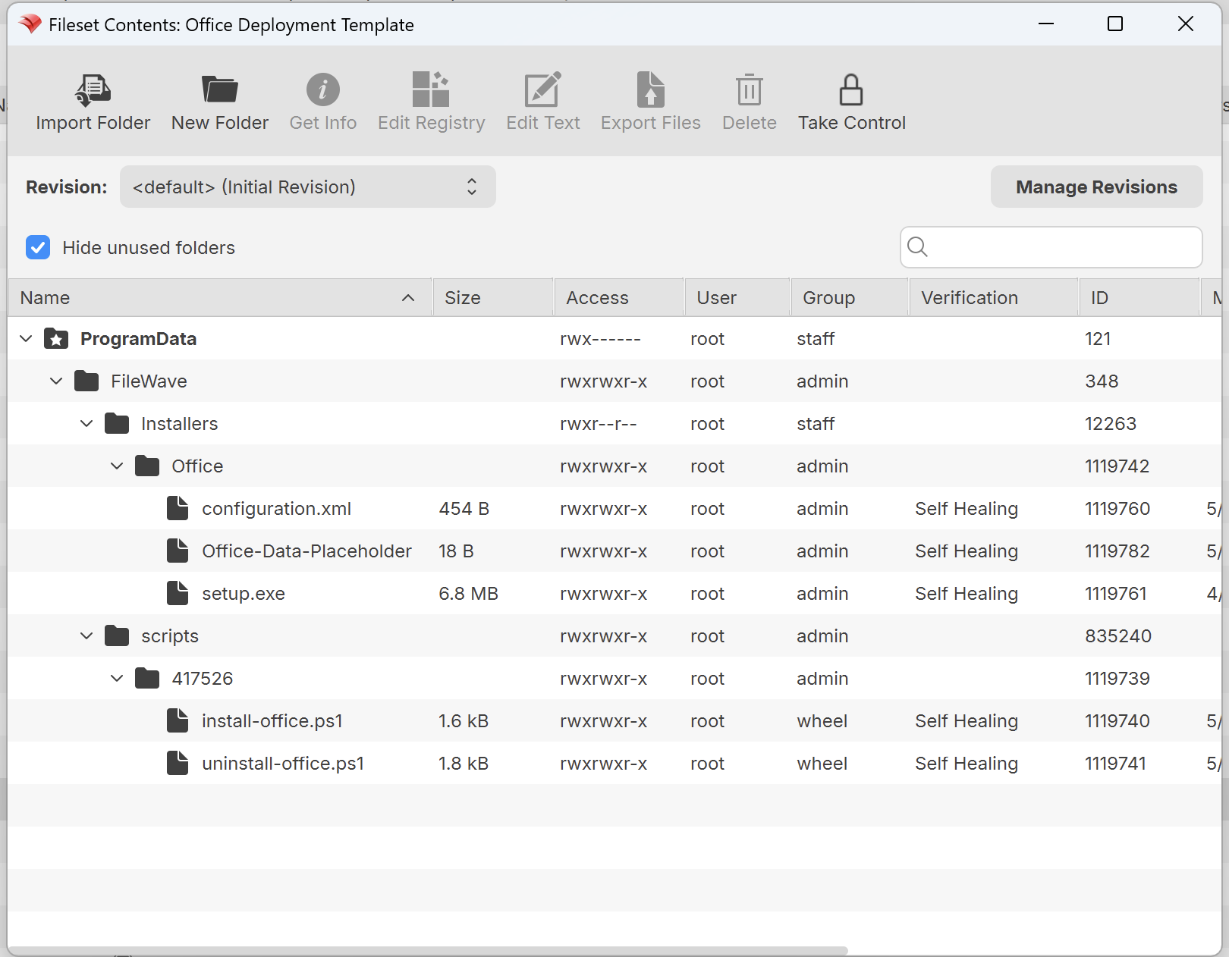Close the Fileset Contents window
Screen dimensions: 1229x957
[1185, 24]
